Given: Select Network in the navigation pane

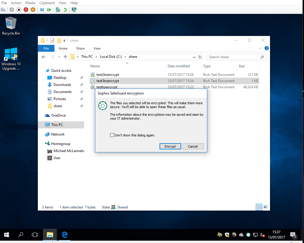Looking at the screenshot, I should click(58, 134).
